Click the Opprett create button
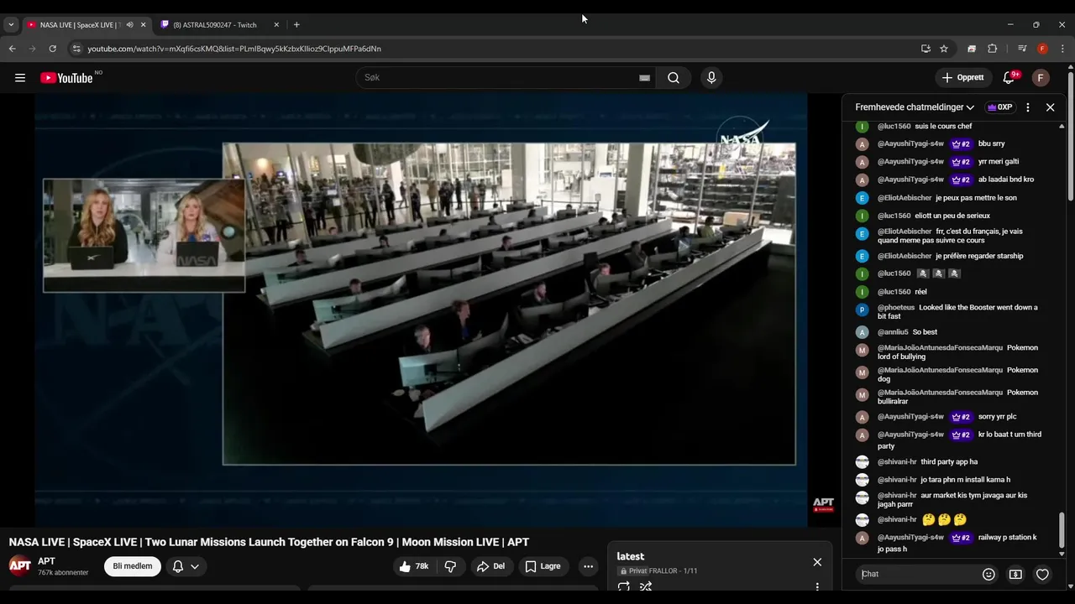 [x=962, y=78]
